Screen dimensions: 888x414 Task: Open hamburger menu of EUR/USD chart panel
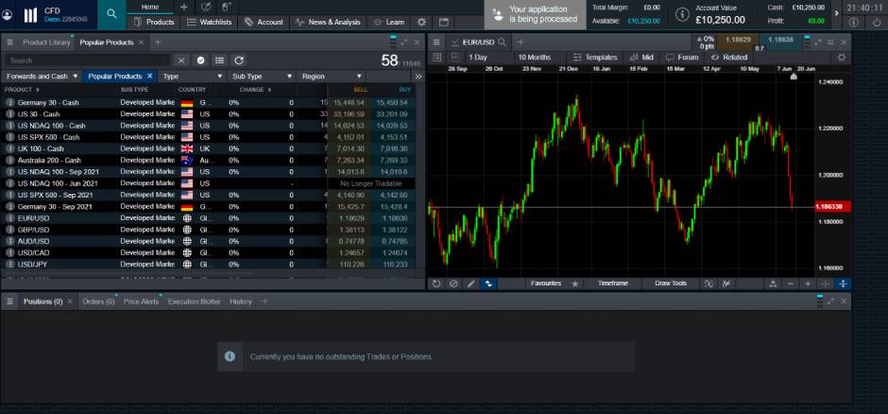pyautogui.click(x=436, y=43)
